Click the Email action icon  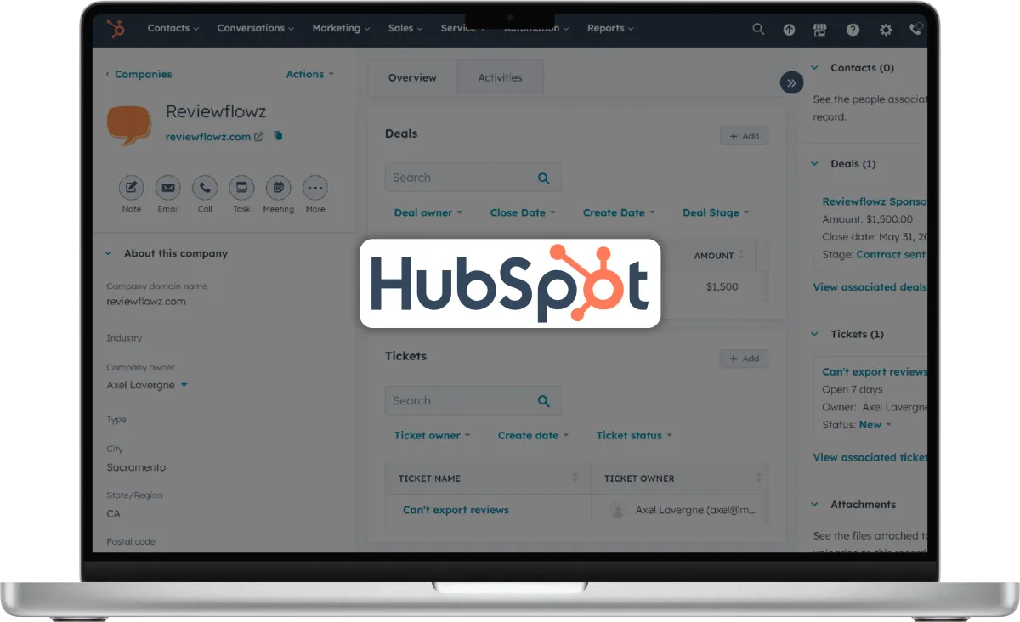[x=168, y=188]
